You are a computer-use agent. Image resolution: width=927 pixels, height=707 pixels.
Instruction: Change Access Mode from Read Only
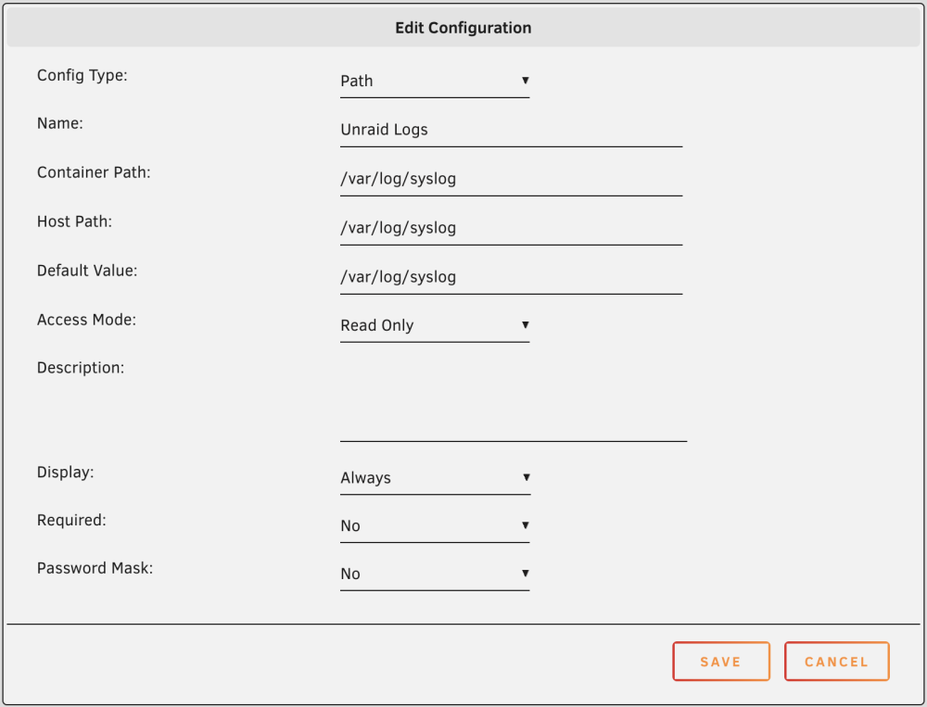pyautogui.click(x=435, y=326)
